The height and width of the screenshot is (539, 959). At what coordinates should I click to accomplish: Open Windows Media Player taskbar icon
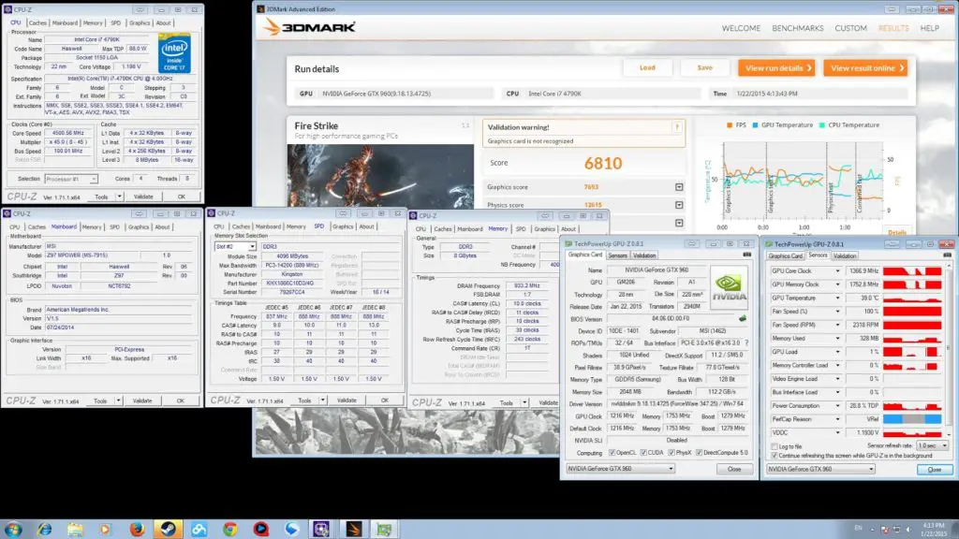point(106,529)
